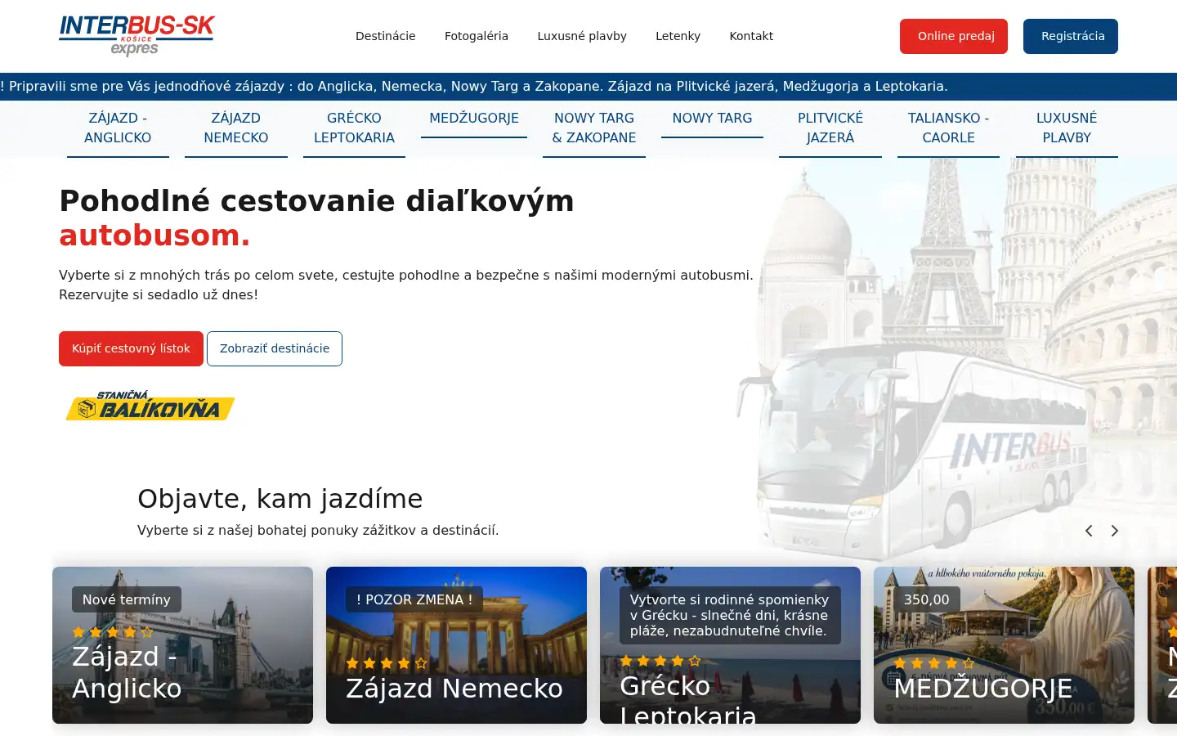Image resolution: width=1177 pixels, height=736 pixels.
Task: Click Zobraziť destinácie button
Action: [x=275, y=348]
